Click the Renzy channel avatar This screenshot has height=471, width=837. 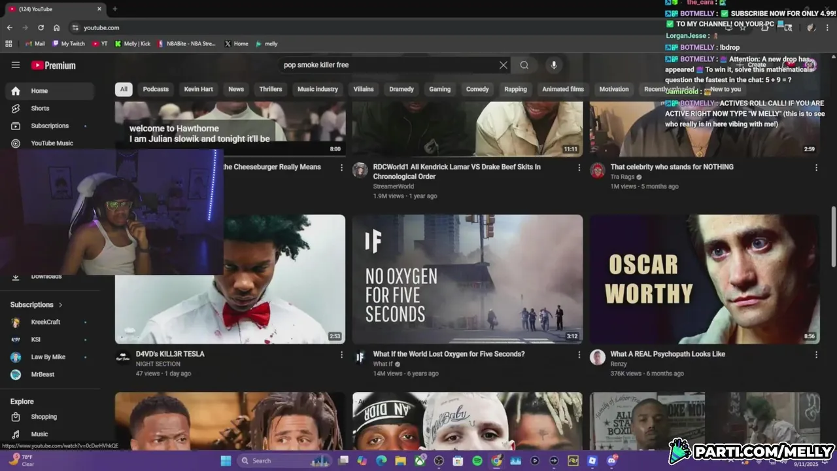point(598,357)
